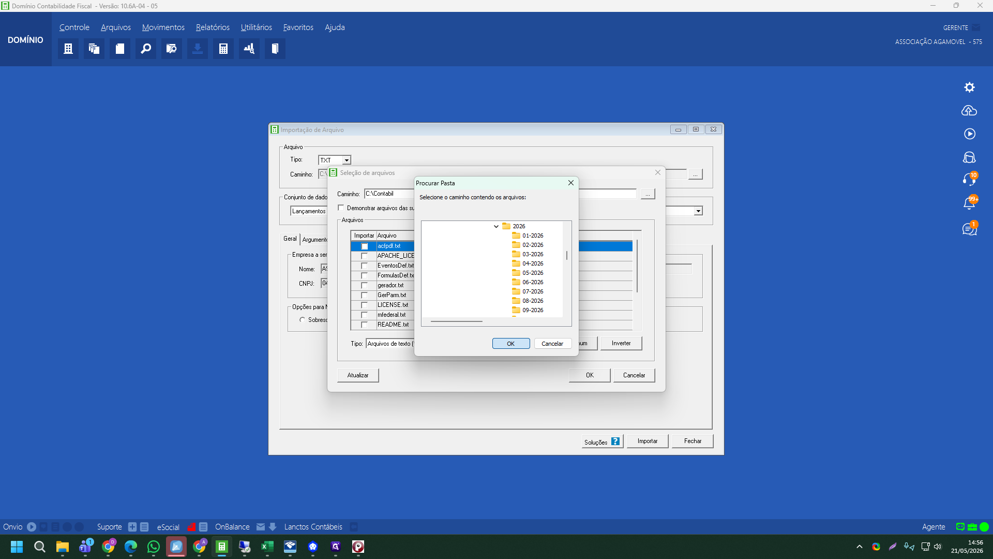Click the stacked documents icon in main toolbar

pyautogui.click(x=94, y=49)
